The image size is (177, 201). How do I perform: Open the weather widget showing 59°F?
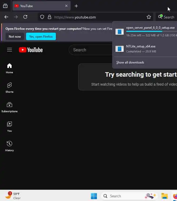click(x=13, y=196)
